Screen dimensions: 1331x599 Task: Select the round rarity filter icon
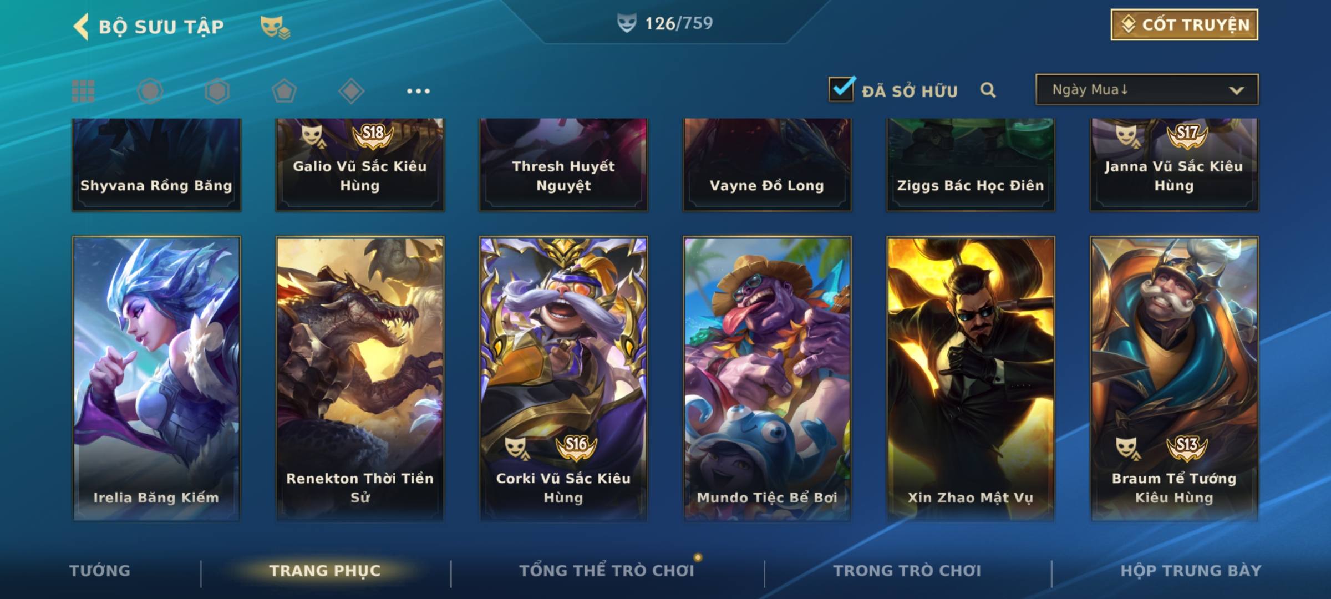150,91
